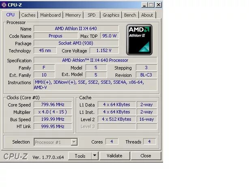This screenshot has width=249, height=187.
Task: Click the Level 2 associativity 16-way
Action: pyautogui.click(x=147, y=119)
